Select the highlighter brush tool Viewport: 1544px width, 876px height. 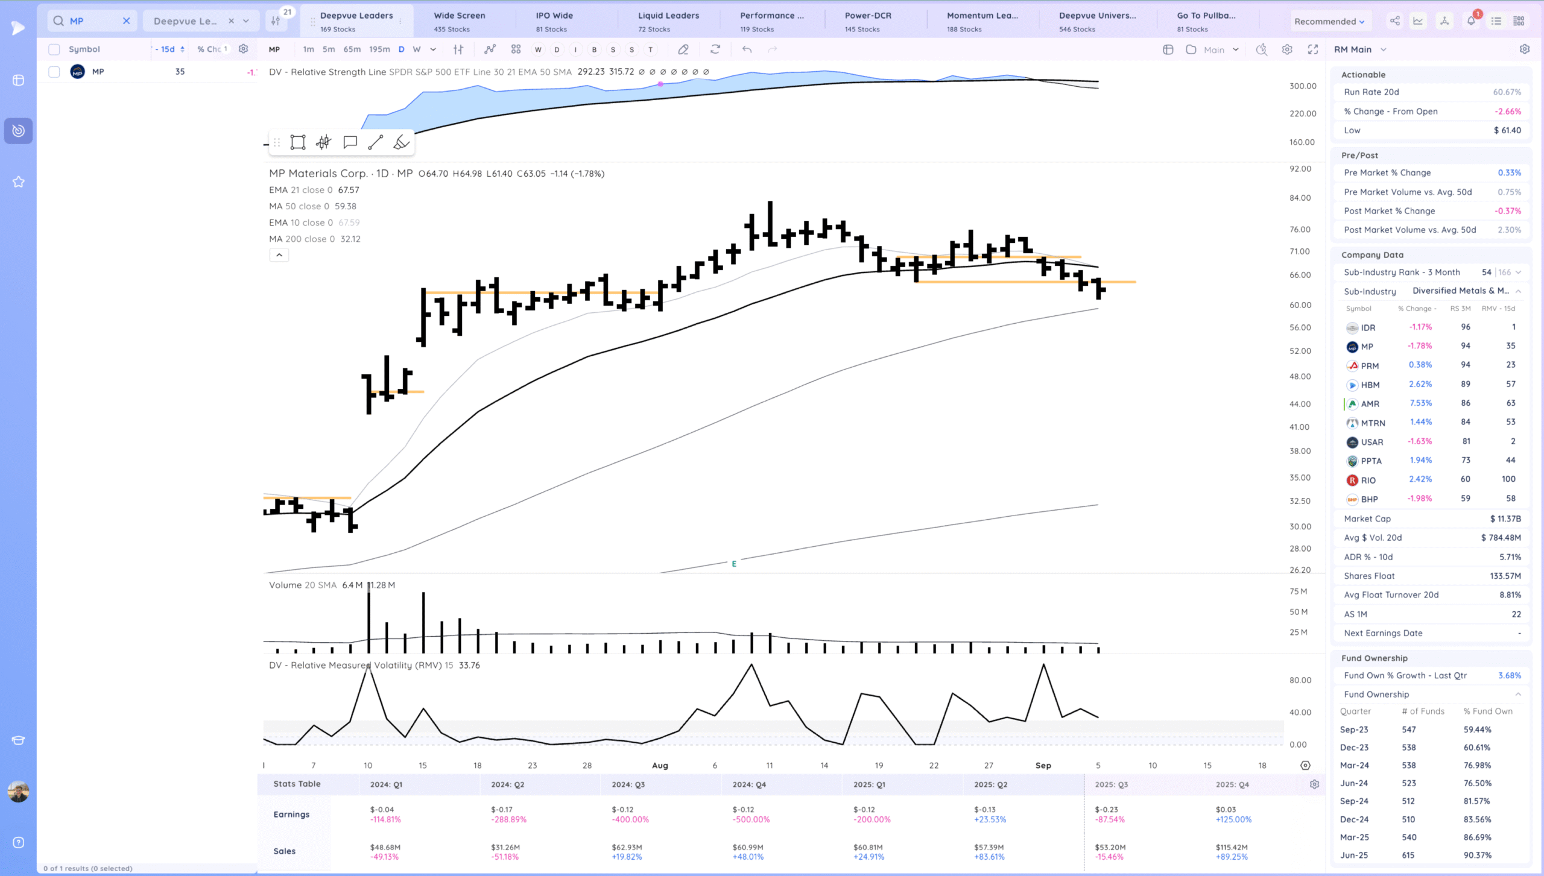point(401,142)
